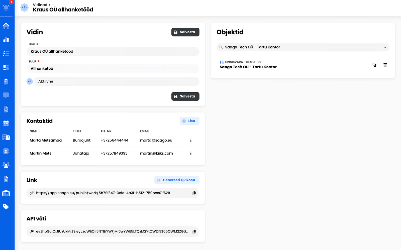Open the price tag icon in sidebar
The image size is (401, 250).
pos(6,207)
